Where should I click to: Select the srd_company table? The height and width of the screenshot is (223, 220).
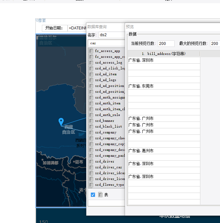coord(107,132)
